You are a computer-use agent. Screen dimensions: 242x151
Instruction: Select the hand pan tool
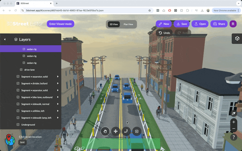105,131
